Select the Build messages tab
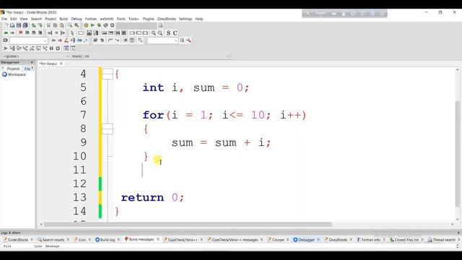Screen dimensions: 462x260 (x=141, y=240)
